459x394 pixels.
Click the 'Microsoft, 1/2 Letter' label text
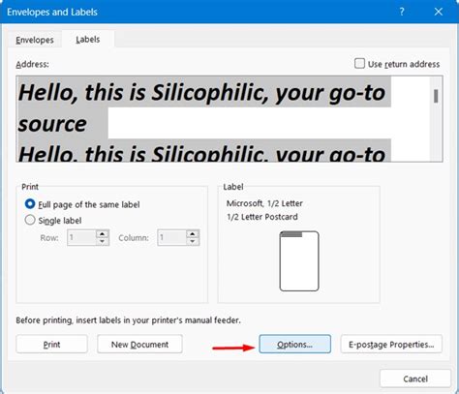pyautogui.click(x=264, y=203)
